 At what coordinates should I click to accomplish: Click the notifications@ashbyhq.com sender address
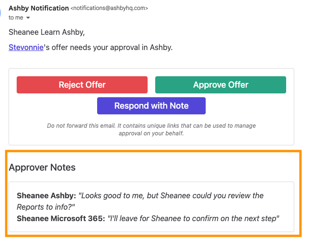(109, 8)
